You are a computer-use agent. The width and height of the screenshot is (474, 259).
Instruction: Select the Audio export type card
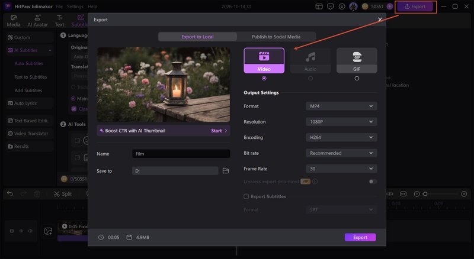[310, 60]
